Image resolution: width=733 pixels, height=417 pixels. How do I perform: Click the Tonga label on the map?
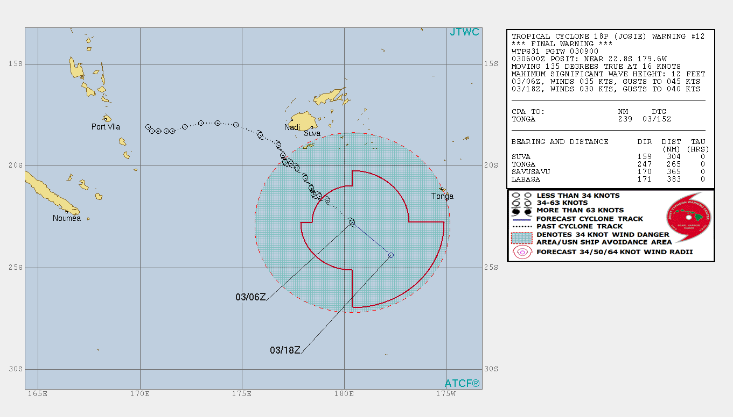(443, 196)
